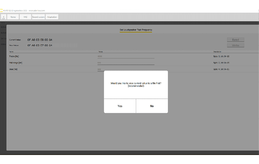This screenshot has height=164, width=259.
Task: Click the save-to-file recommendation message
Action: click(x=136, y=84)
